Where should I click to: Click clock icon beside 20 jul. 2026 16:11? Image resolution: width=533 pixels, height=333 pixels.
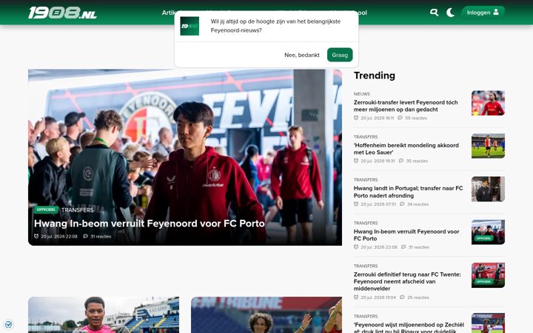click(x=356, y=118)
